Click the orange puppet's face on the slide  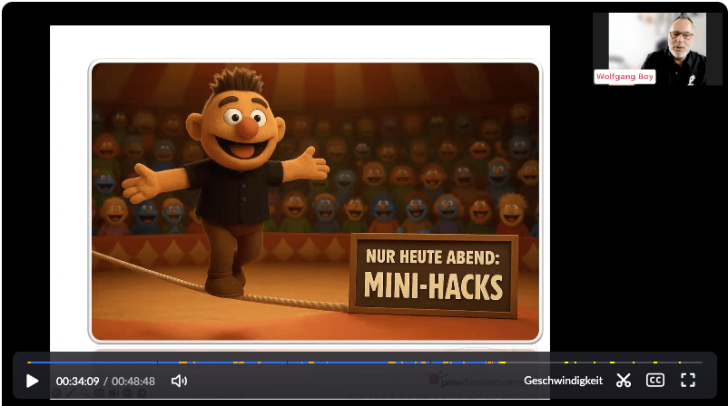tap(241, 122)
